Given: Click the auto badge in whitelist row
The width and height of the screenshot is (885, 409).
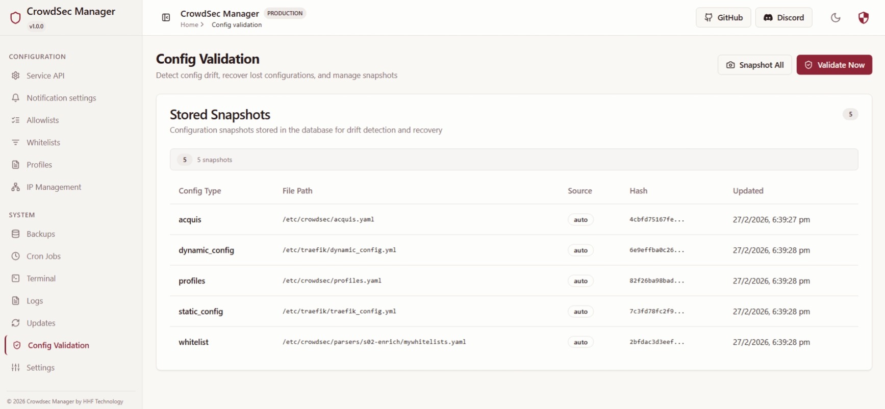Looking at the screenshot, I should 580,342.
